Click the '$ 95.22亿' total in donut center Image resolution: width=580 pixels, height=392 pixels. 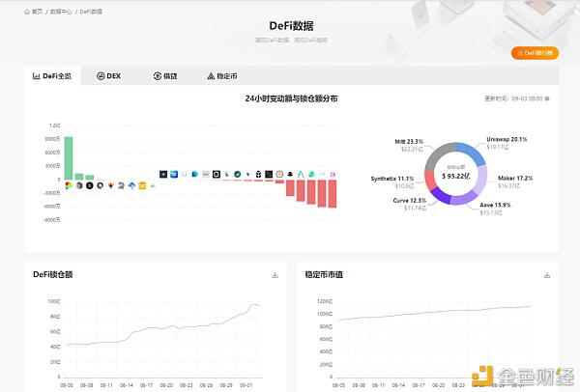pos(455,176)
